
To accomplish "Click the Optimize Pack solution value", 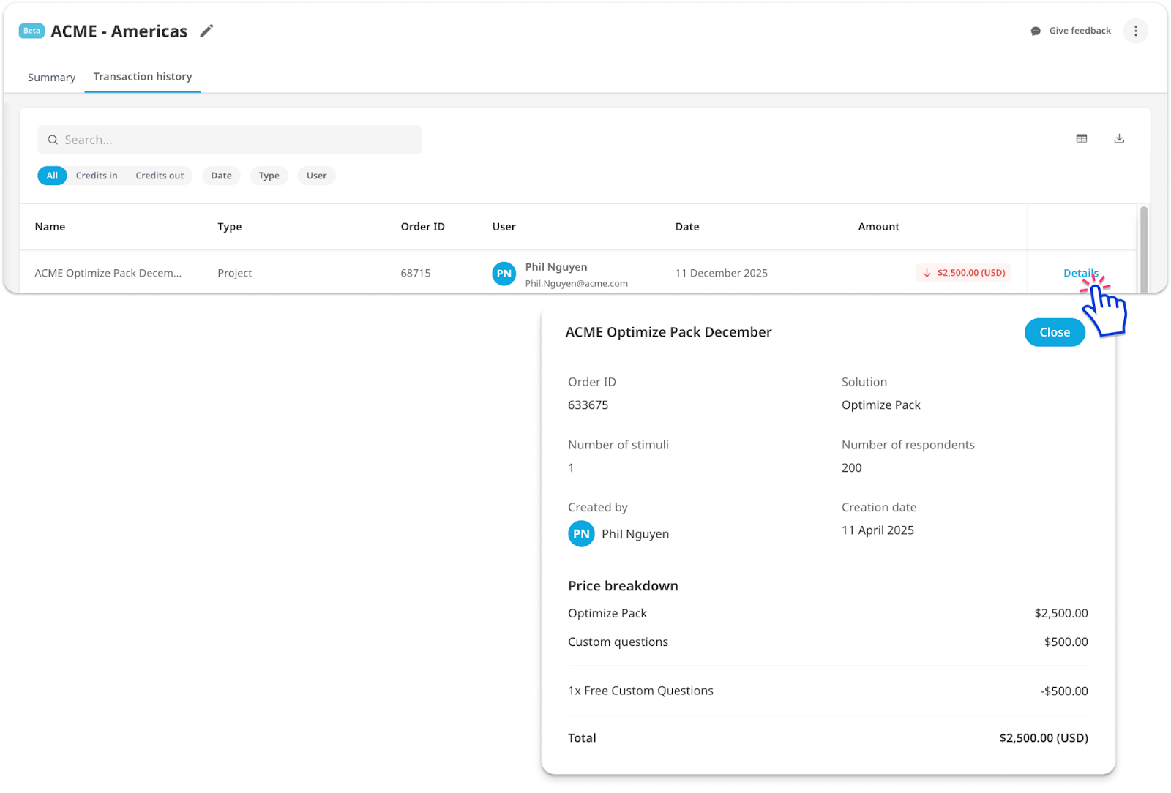I will pyautogui.click(x=881, y=405).
